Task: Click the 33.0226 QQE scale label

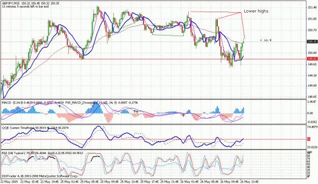Action: tap(312, 147)
